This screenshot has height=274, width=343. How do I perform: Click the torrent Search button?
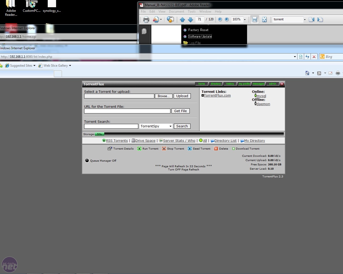[182, 126]
